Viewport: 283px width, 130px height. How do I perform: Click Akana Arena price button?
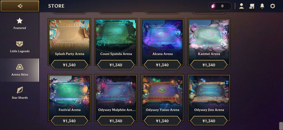(162, 65)
